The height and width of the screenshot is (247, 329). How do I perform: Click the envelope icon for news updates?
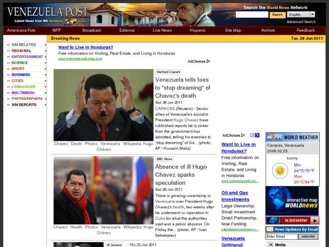(x=270, y=229)
